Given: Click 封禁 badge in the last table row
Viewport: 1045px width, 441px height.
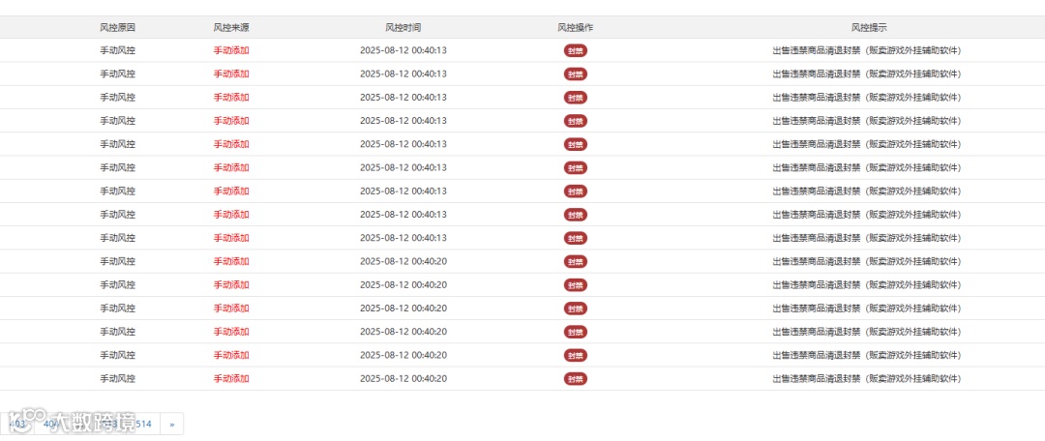Looking at the screenshot, I should [575, 379].
